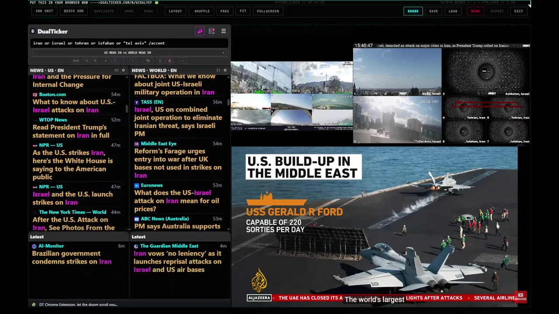
Task: Click the World news column scrollbar
Action: pos(228,102)
